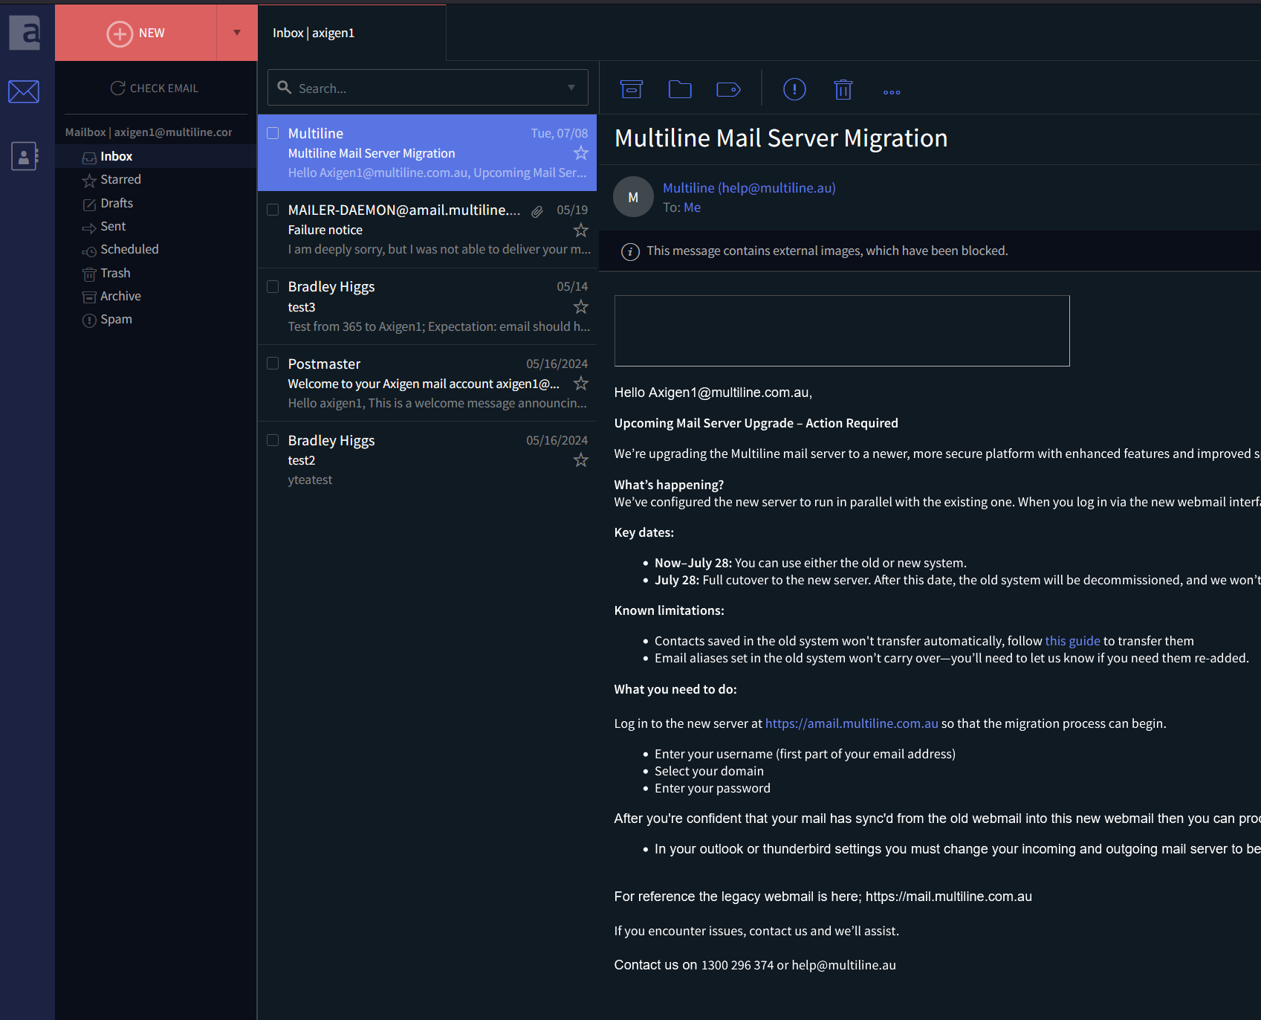
Task: Click the blocked external image placeholder
Action: (x=842, y=331)
